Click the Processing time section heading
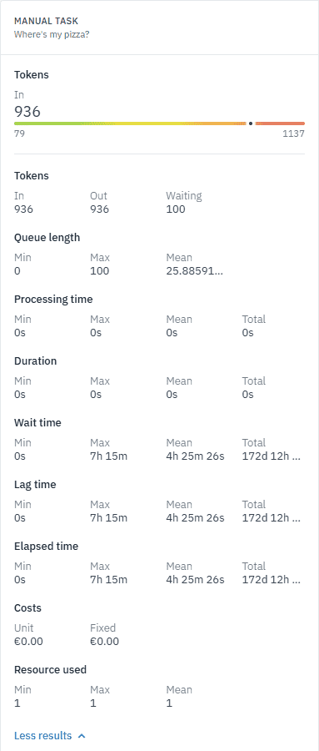The height and width of the screenshot is (751, 319). coord(53,300)
